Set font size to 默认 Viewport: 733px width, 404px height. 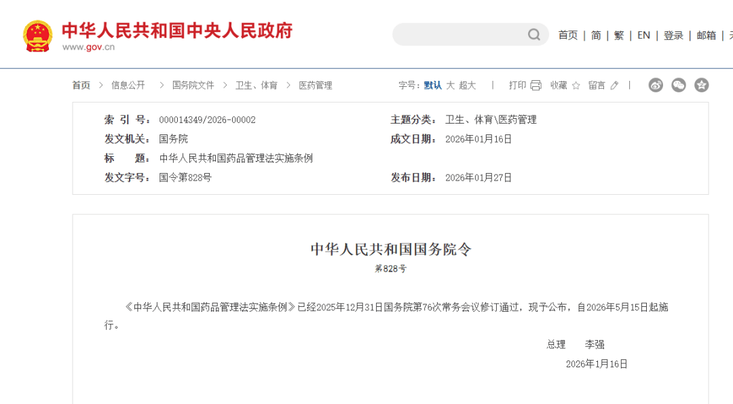(x=433, y=86)
